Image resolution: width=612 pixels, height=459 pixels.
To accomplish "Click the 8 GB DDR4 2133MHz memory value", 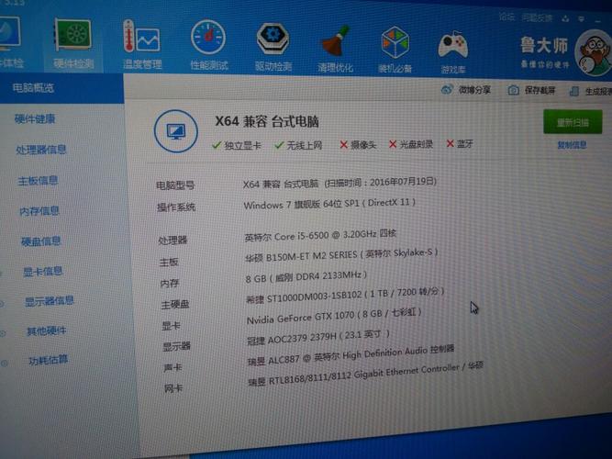I will pos(306,277).
